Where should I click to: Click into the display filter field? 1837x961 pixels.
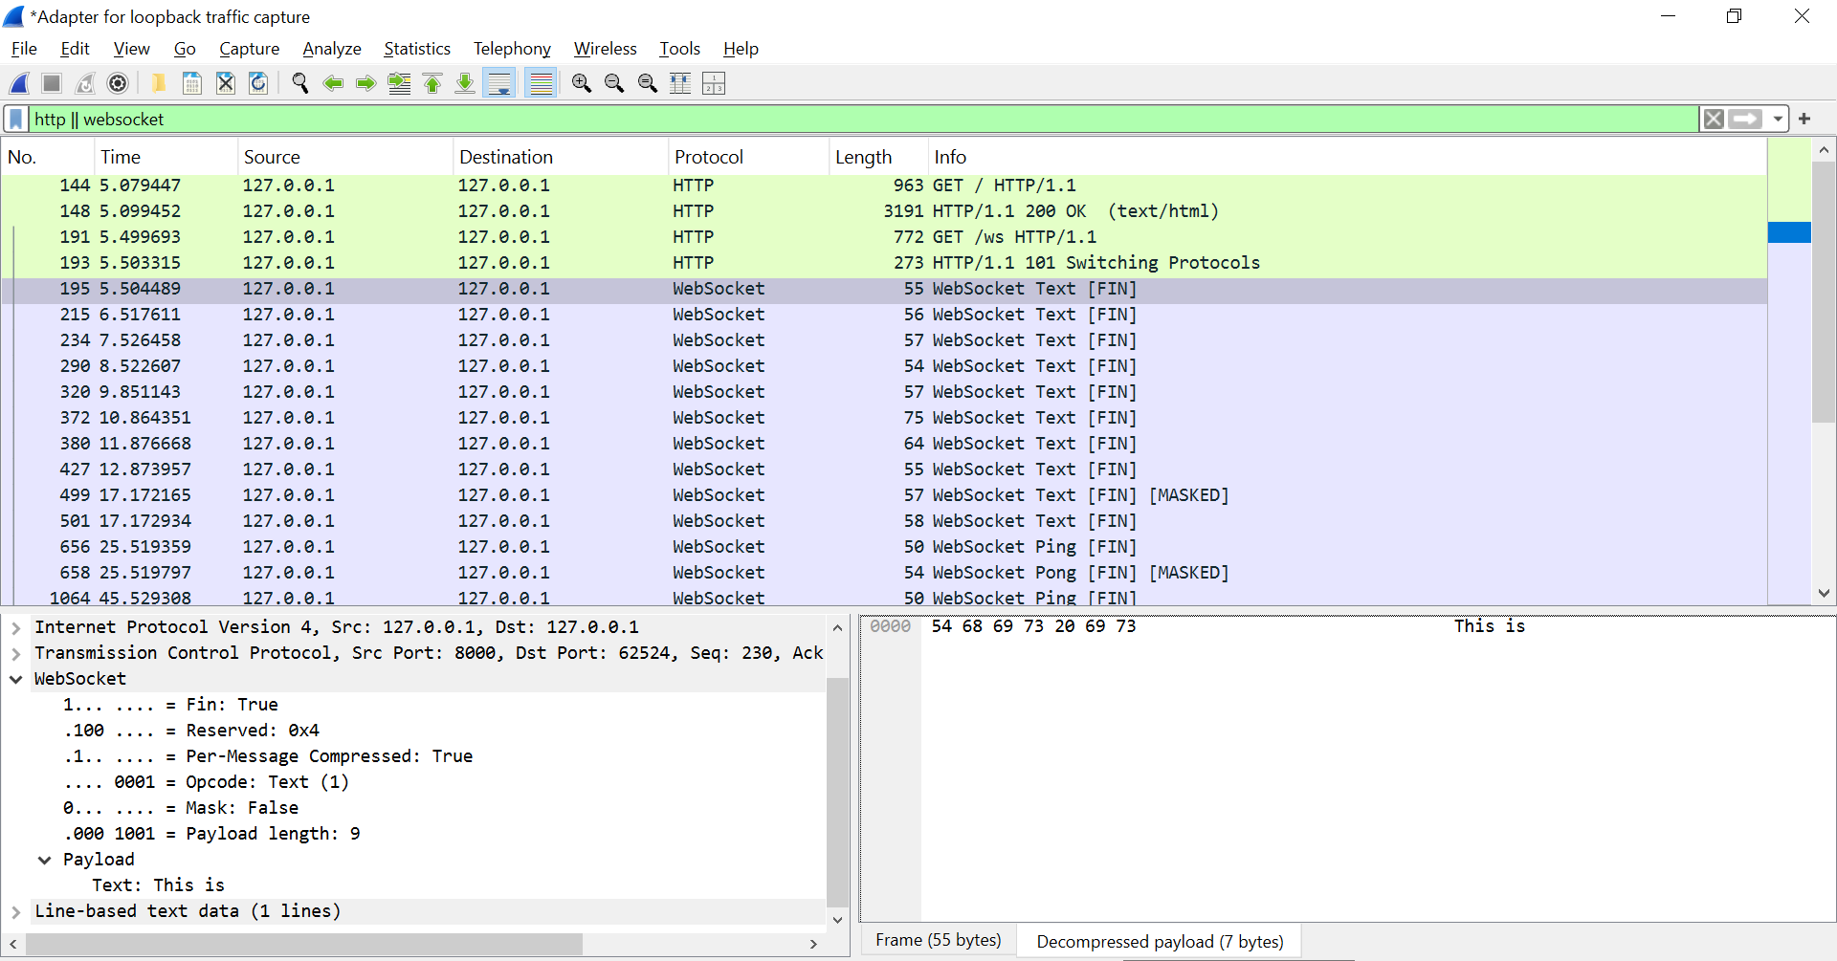(x=865, y=119)
